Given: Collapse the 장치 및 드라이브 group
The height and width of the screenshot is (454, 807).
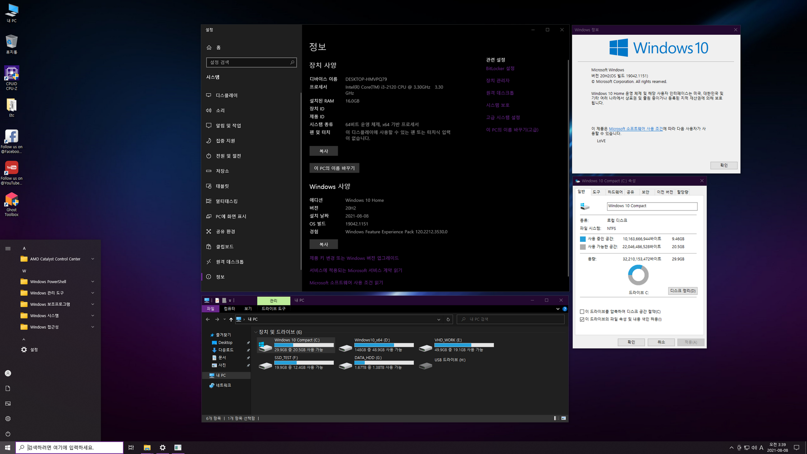Looking at the screenshot, I should coord(256,332).
